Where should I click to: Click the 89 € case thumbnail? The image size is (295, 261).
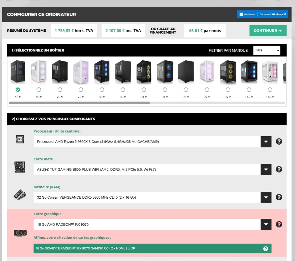tap(123, 72)
